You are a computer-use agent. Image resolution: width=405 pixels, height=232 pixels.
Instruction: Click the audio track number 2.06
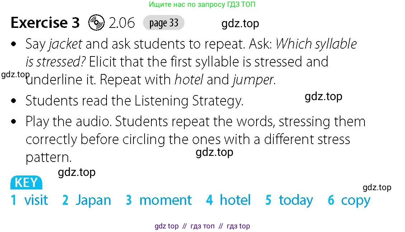(x=122, y=23)
